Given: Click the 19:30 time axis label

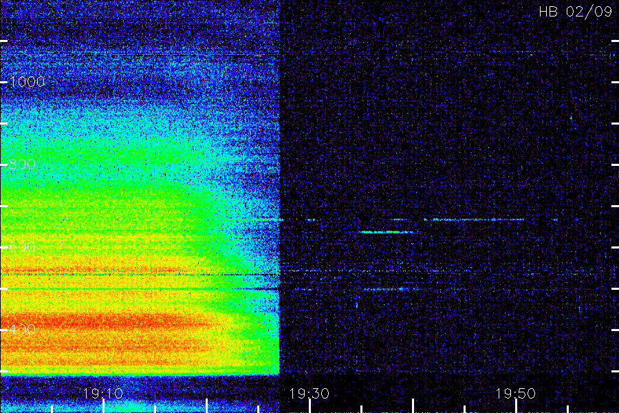Looking at the screenshot, I should tap(309, 394).
